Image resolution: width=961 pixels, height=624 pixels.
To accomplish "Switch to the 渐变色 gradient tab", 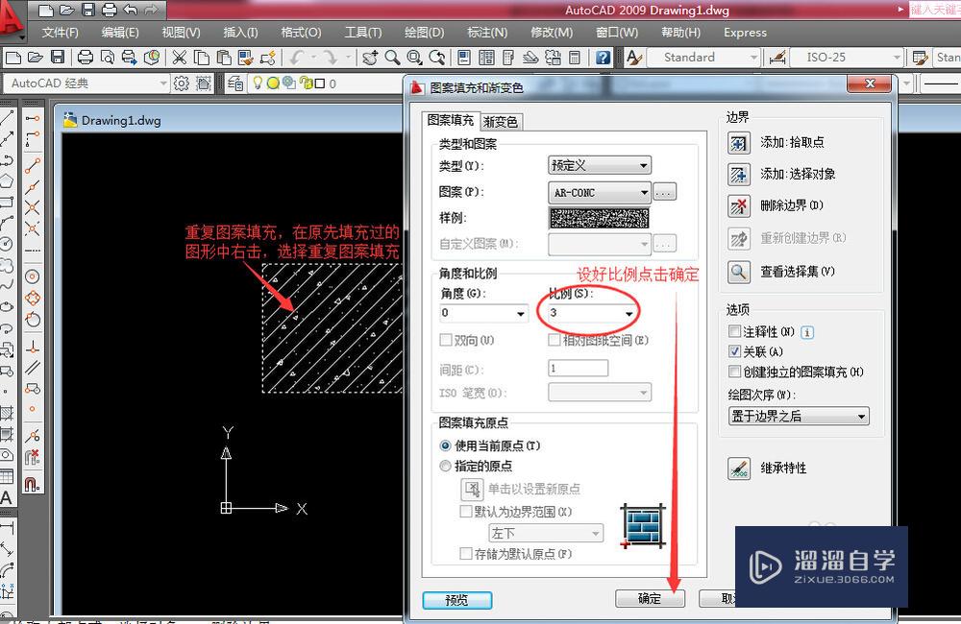I will coord(501,122).
